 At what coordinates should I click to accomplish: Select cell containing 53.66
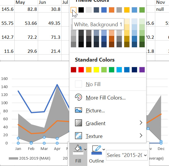coord(26,20)
